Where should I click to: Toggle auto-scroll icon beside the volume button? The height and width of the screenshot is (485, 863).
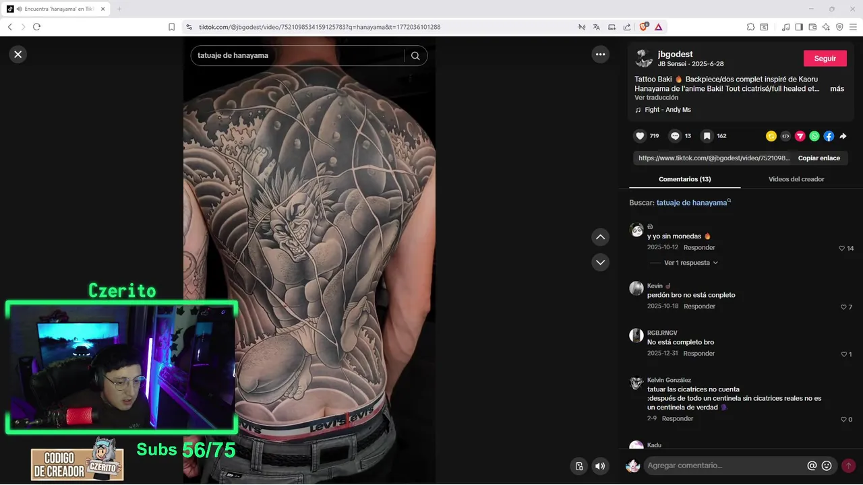pos(578,465)
